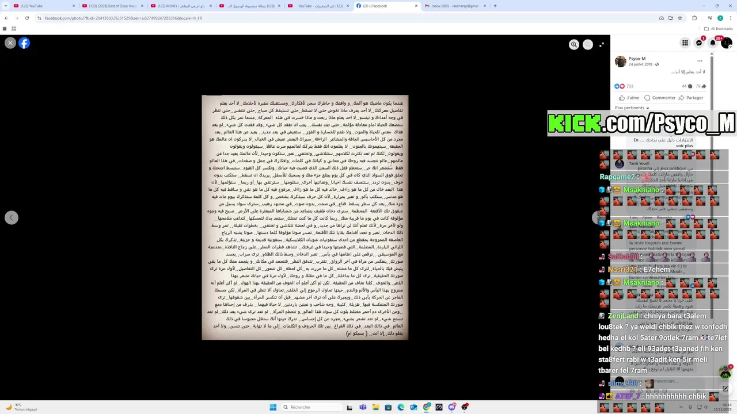Image resolution: width=737 pixels, height=414 pixels.
Task: Enter fullscreen photo view
Action: click(x=602, y=44)
